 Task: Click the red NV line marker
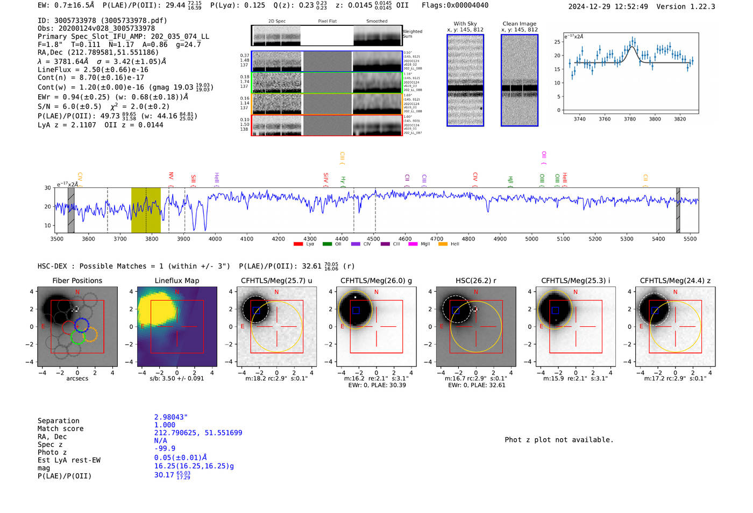click(171, 178)
